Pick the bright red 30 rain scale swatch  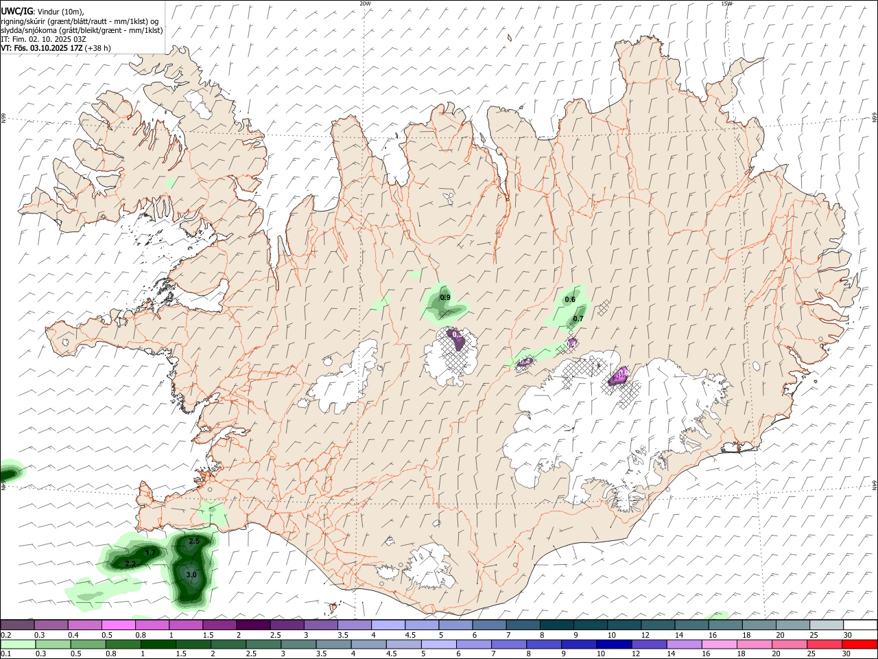859,644
